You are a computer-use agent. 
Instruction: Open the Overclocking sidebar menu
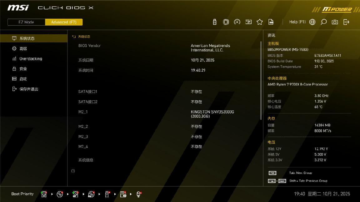[34, 59]
